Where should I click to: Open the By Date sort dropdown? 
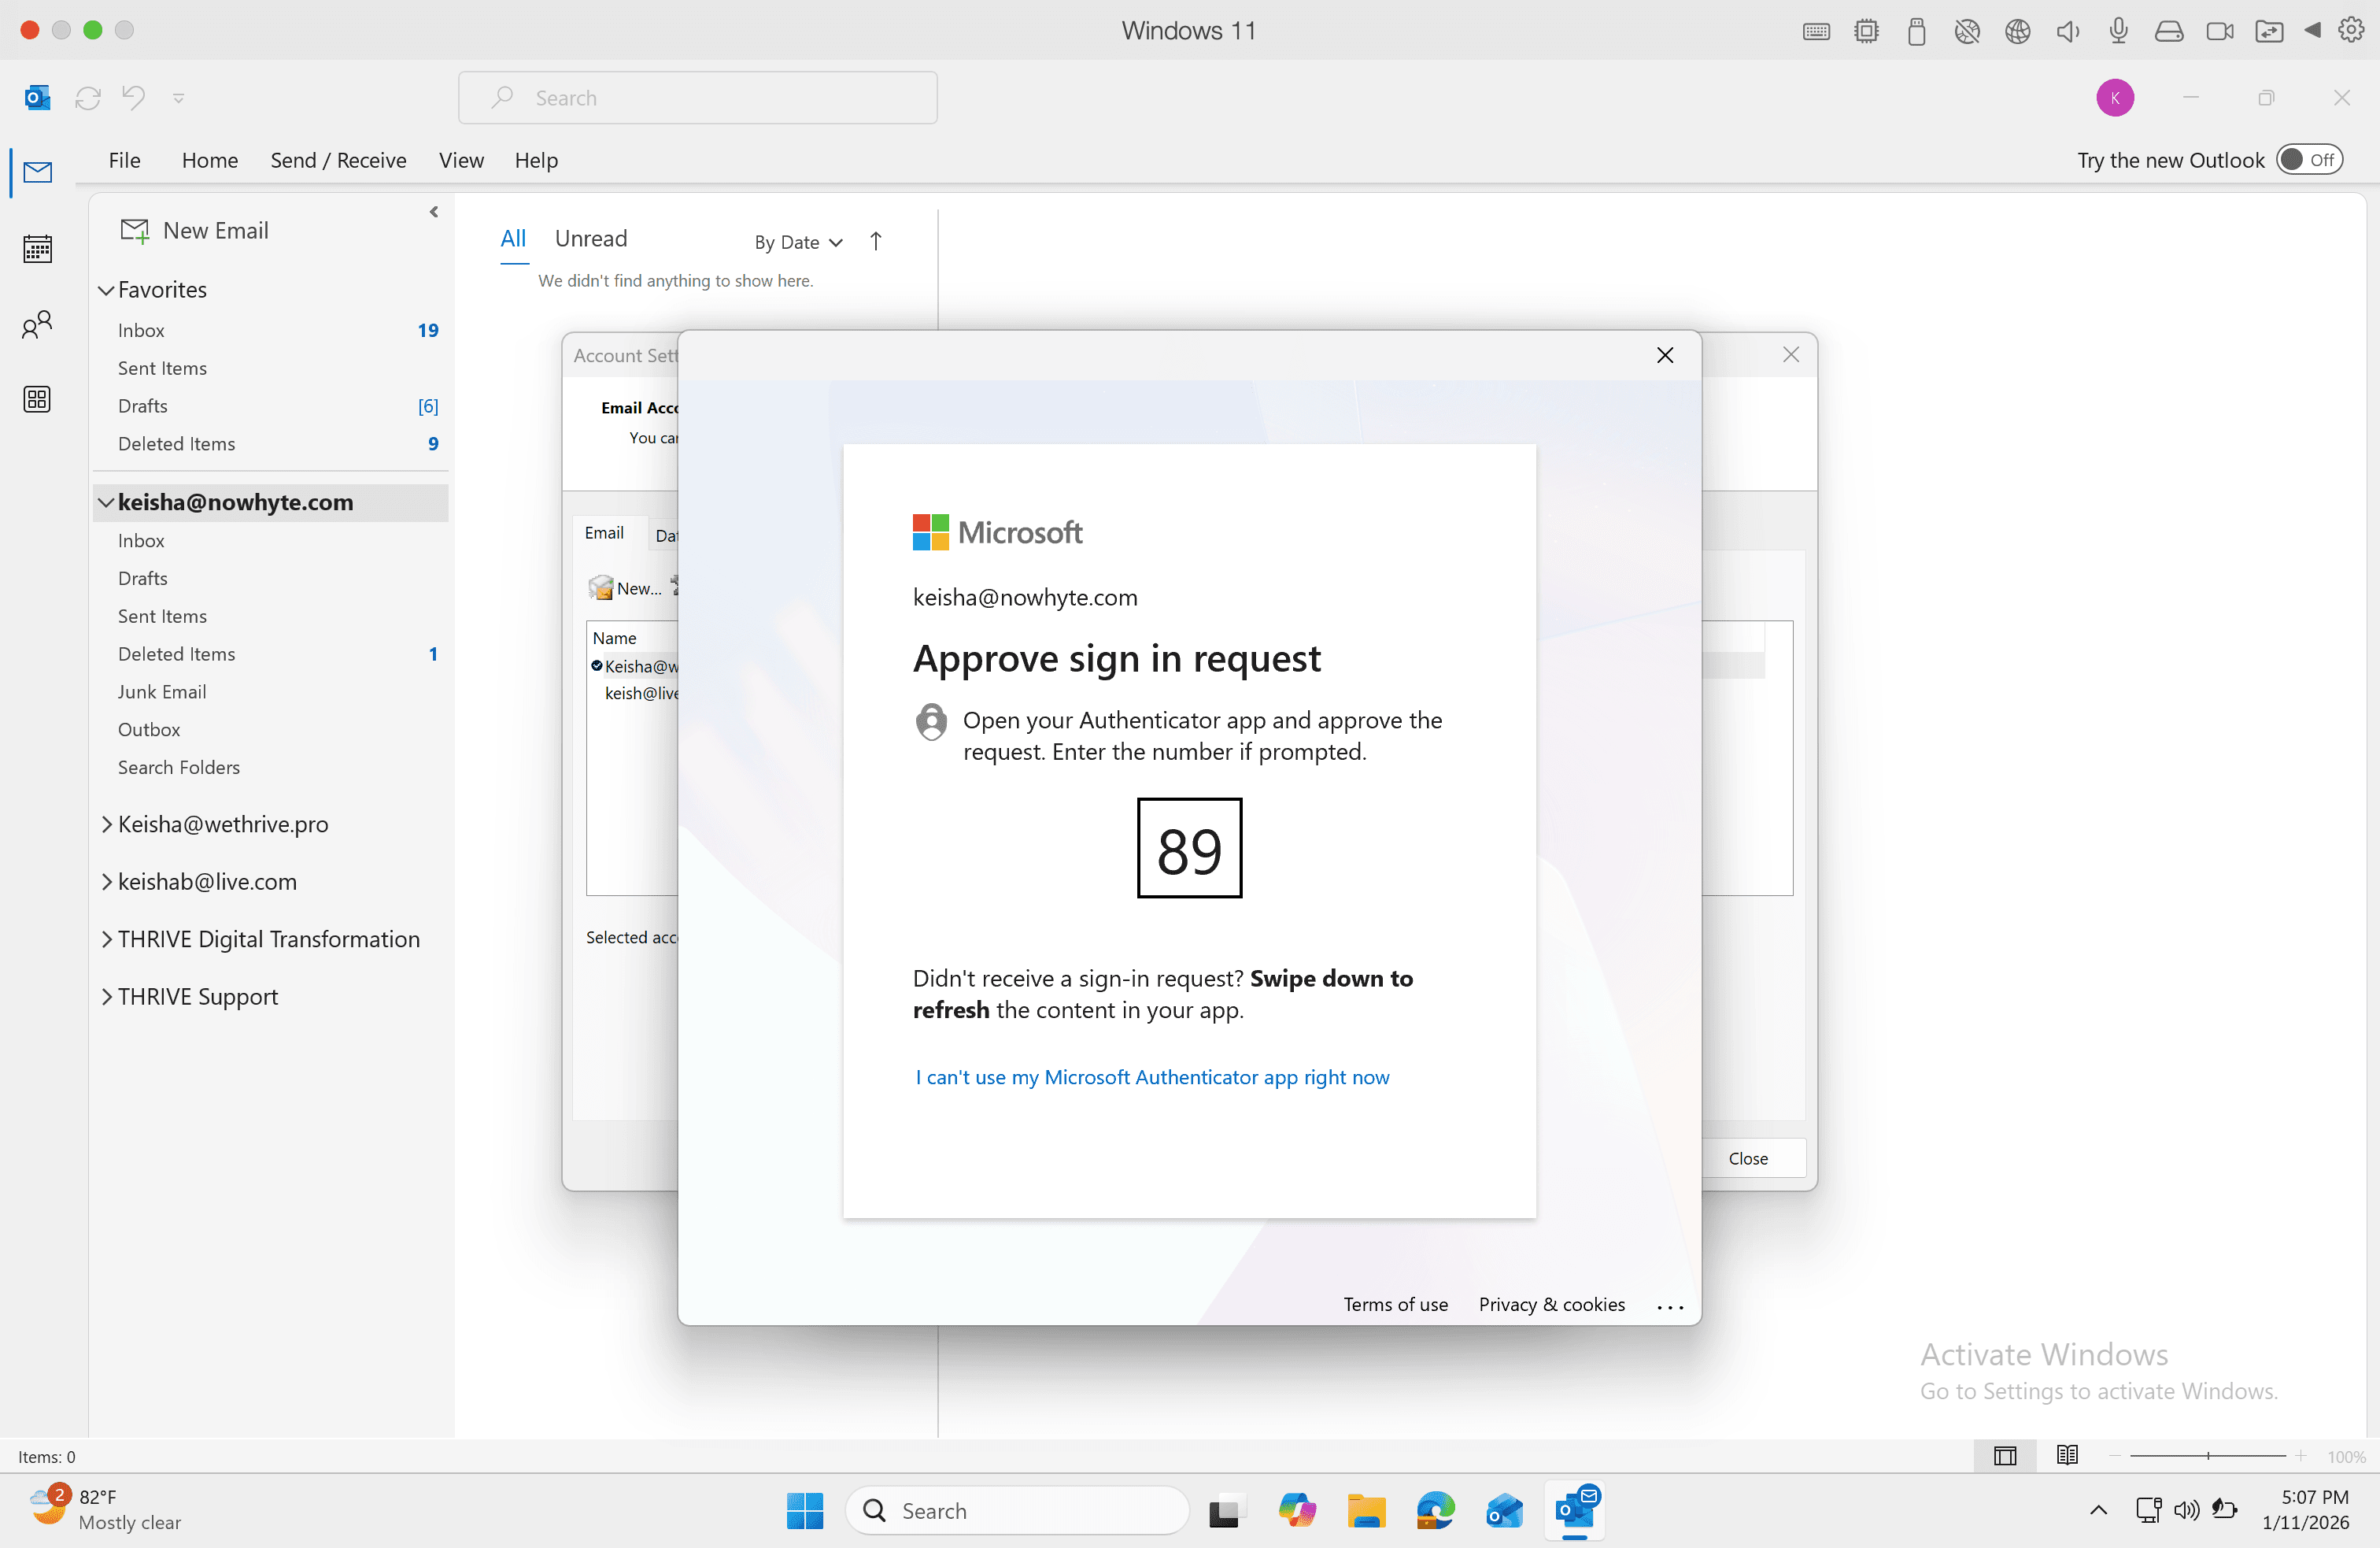point(798,243)
